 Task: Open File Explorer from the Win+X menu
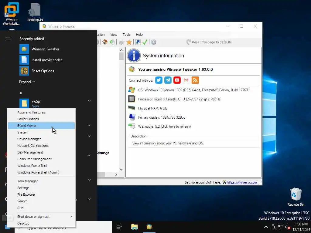pos(41,194)
